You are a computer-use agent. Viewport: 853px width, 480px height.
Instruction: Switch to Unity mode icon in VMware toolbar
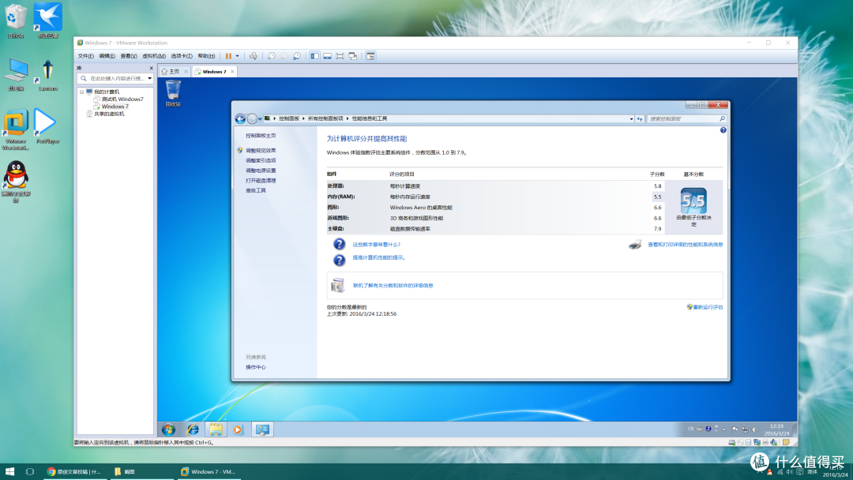[x=352, y=56]
